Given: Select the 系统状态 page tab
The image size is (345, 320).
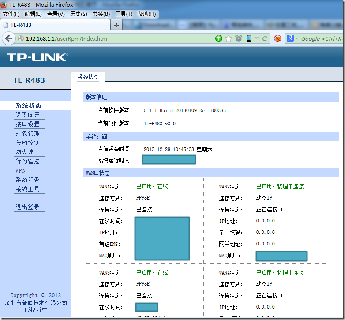Looking at the screenshot, I should [88, 77].
